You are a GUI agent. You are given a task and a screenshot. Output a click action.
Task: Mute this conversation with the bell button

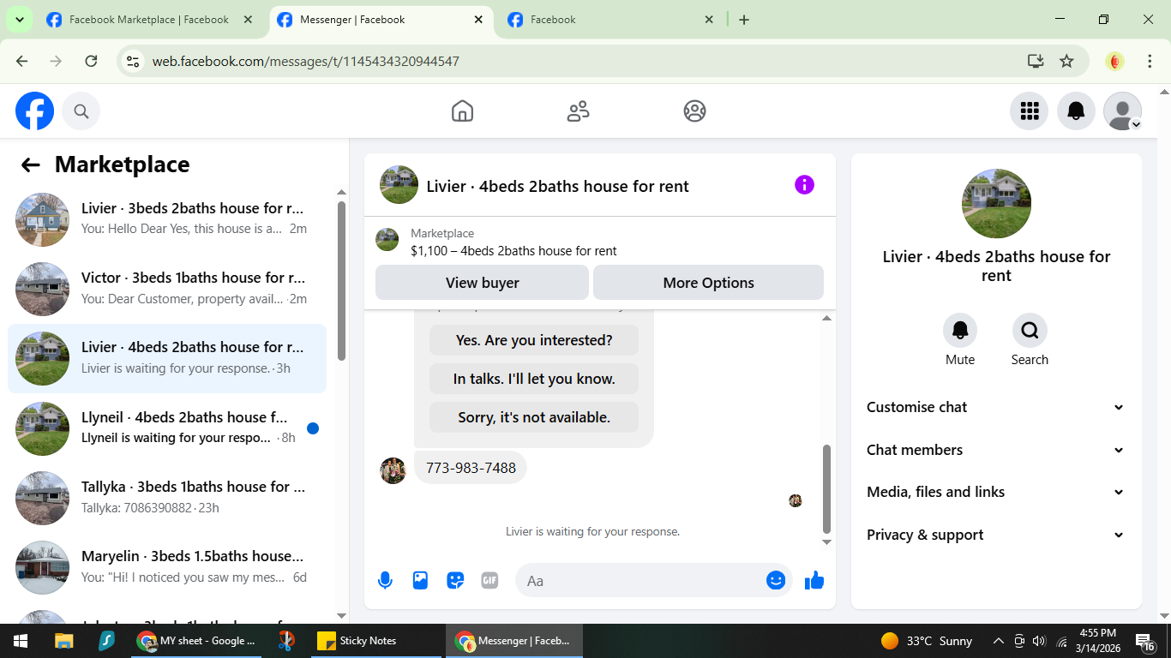(960, 330)
